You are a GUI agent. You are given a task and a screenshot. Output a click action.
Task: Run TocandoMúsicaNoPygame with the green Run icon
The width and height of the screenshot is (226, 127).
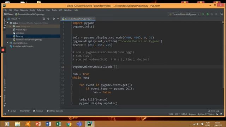tap(203, 14)
